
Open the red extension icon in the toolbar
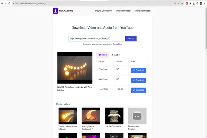187,4
